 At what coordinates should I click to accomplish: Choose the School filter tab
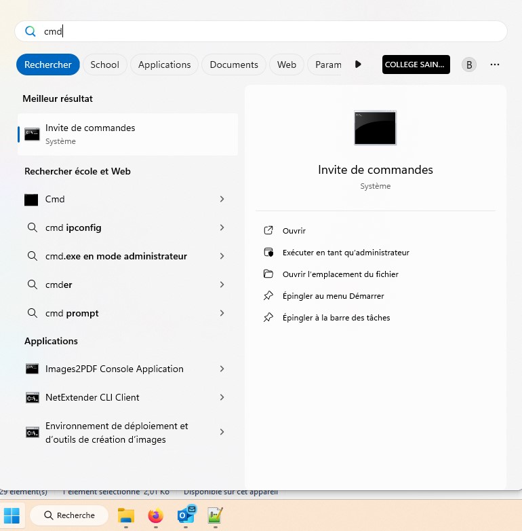click(104, 65)
